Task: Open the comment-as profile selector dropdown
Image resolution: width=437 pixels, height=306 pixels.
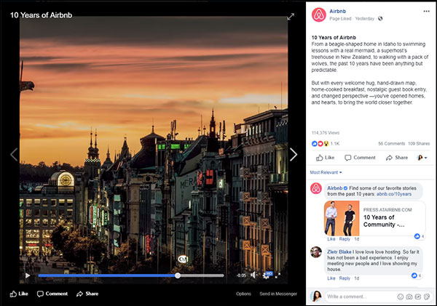Action: point(422,158)
